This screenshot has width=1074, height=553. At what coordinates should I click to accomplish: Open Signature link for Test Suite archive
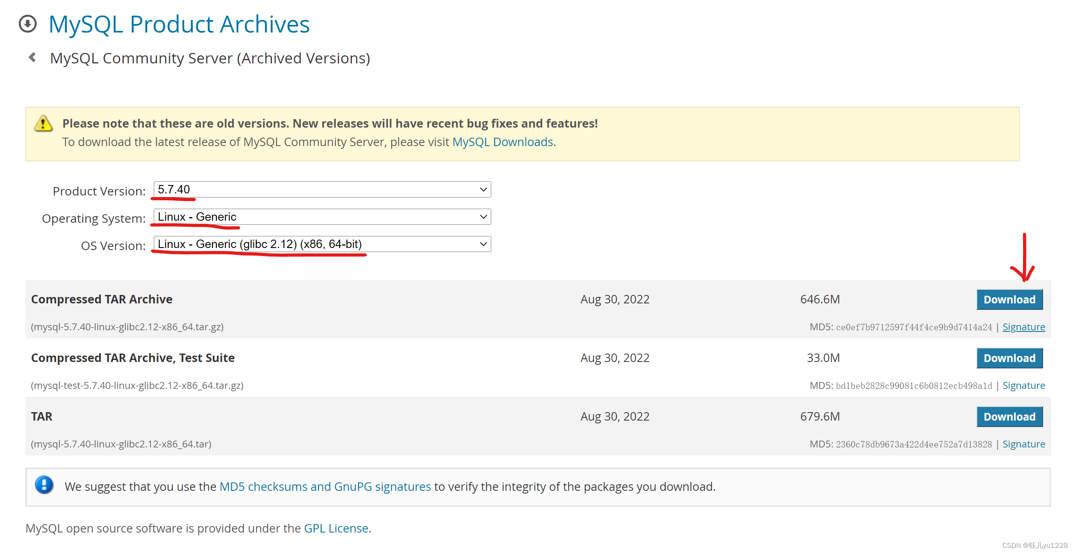pyautogui.click(x=1023, y=386)
